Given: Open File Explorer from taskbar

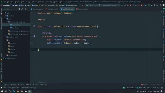Looking at the screenshot, I should pos(18,91).
